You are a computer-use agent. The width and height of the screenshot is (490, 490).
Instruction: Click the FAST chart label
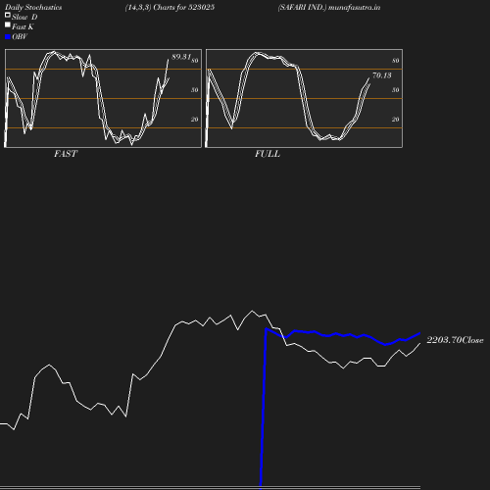66,154
